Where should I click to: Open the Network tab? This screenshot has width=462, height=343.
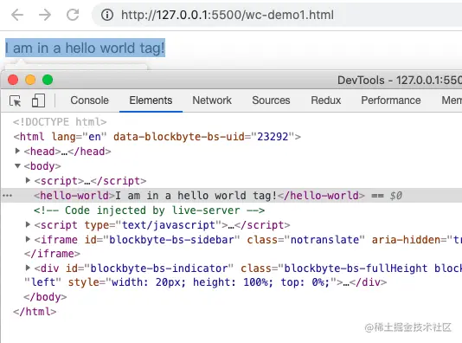212,100
